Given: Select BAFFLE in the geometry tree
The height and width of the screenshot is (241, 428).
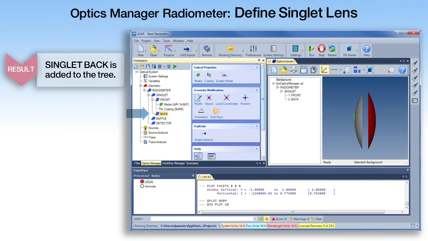Looking at the screenshot, I should [x=161, y=118].
